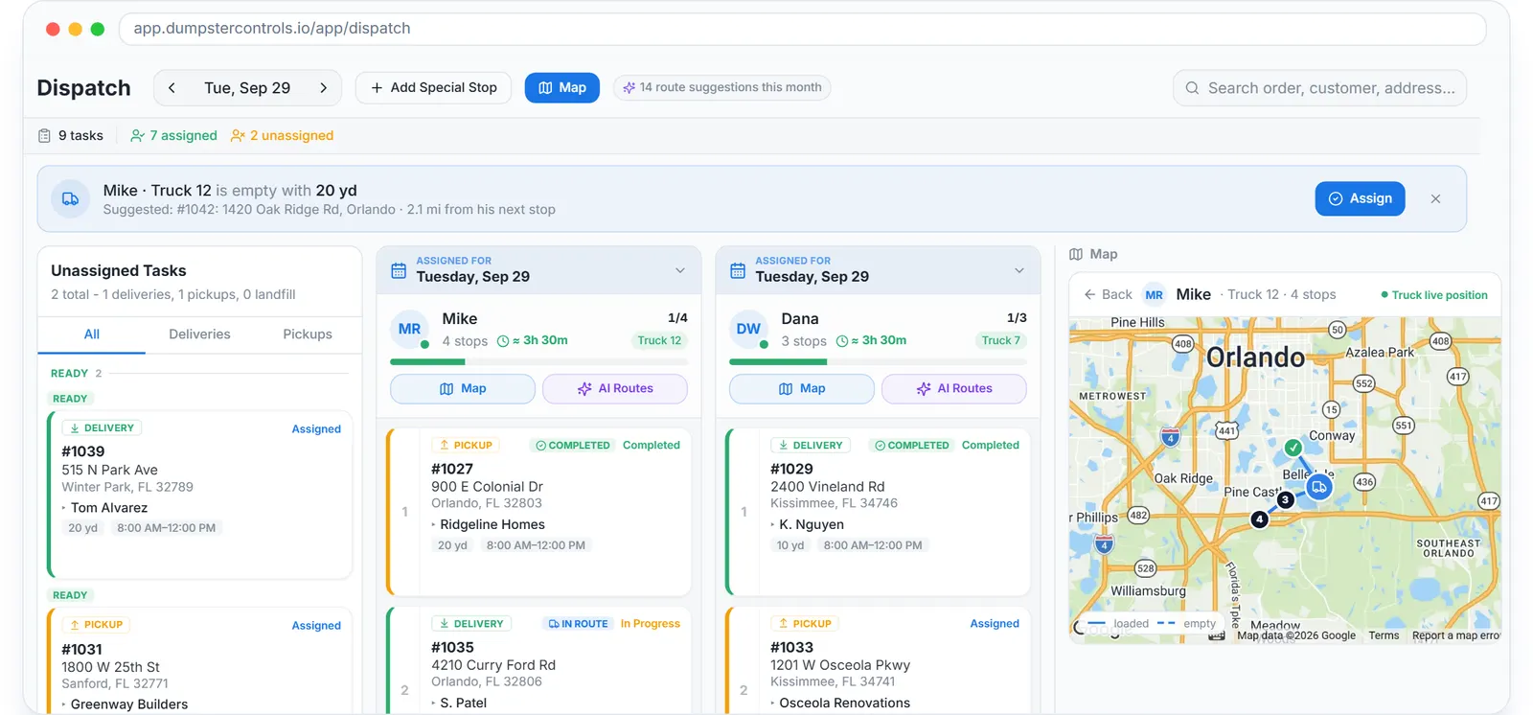
Task: Click Assigned link on order #1031
Action: coord(316,626)
